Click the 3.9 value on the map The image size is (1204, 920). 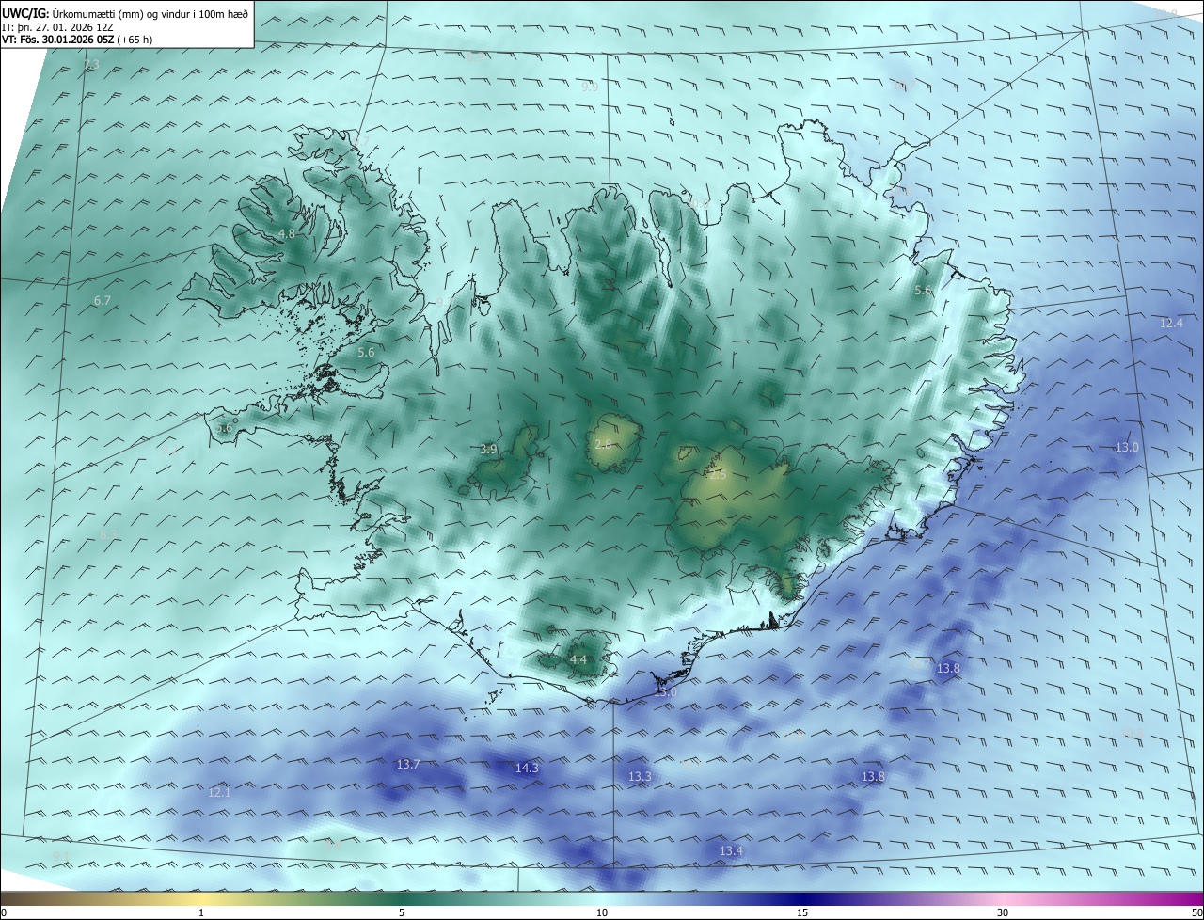click(x=488, y=450)
